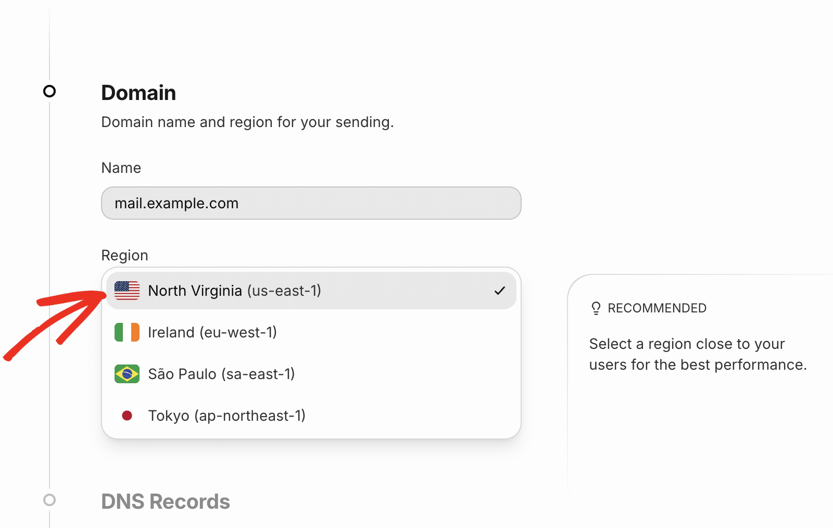The image size is (833, 528).
Task: Jump to the DNS Records section heading
Action: tap(166, 501)
